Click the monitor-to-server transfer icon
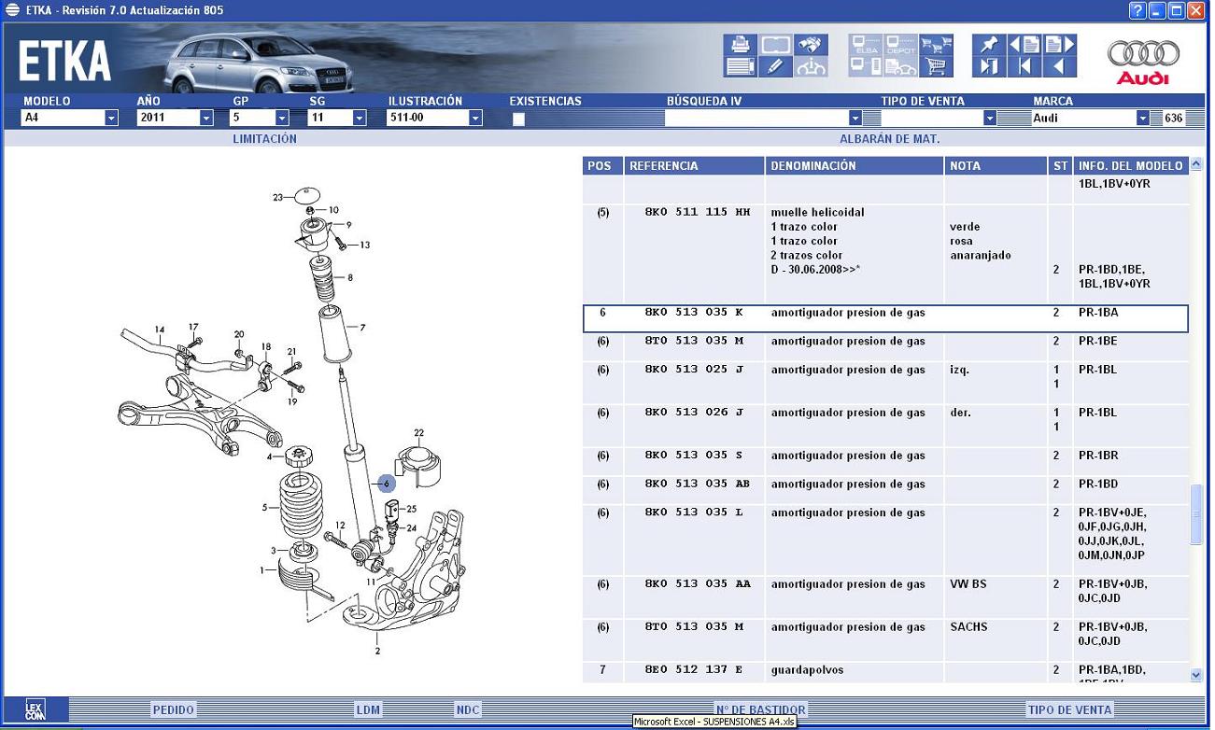Viewport: 1215px width, 730px height. (865, 67)
